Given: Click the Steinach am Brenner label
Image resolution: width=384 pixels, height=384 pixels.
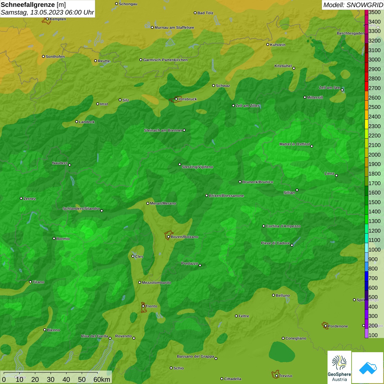Looking at the screenshot, I should pyautogui.click(x=163, y=130).
